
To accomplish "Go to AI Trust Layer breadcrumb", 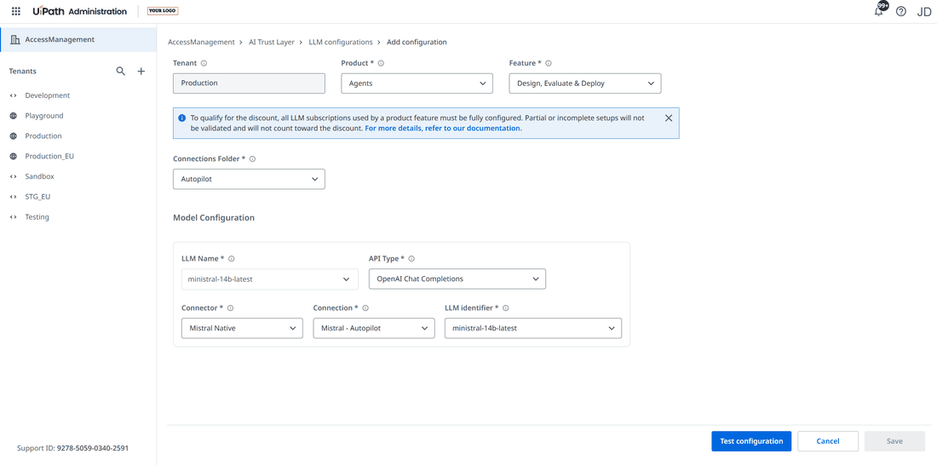I will (x=271, y=43).
